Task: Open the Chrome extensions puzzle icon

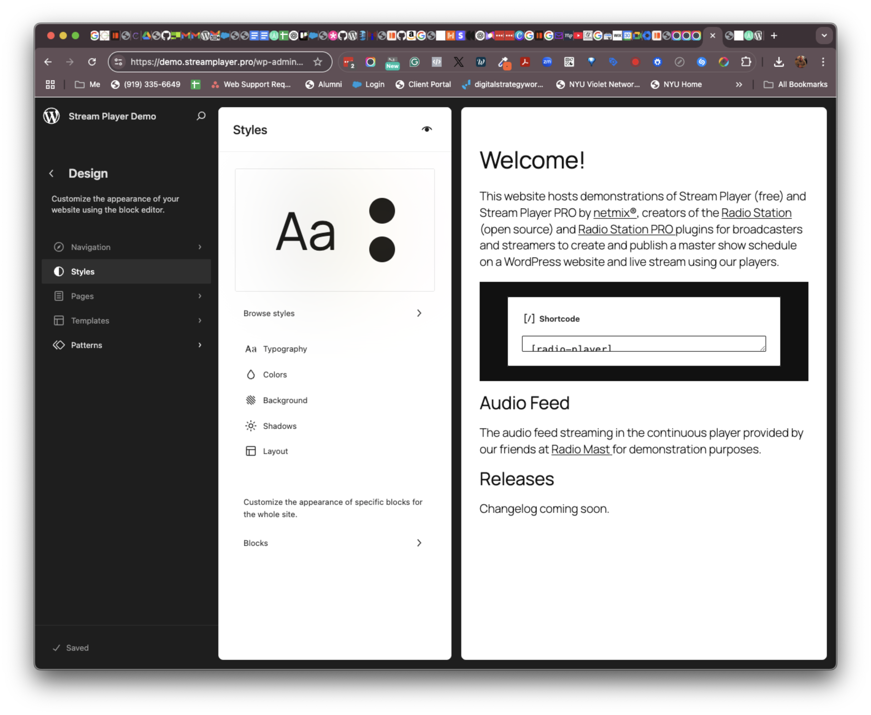Action: click(746, 62)
